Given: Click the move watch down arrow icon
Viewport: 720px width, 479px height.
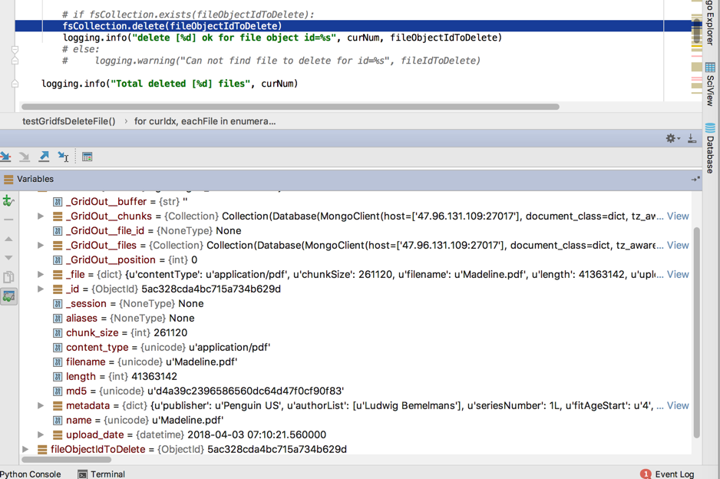Looking at the screenshot, I should (x=8, y=258).
